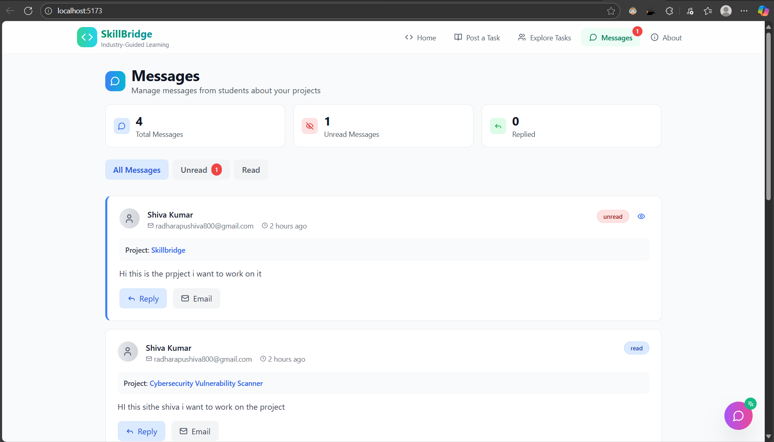Viewport: 774px width, 442px height.
Task: Click the eye-off icon on Unread Messages card
Action: 309,126
